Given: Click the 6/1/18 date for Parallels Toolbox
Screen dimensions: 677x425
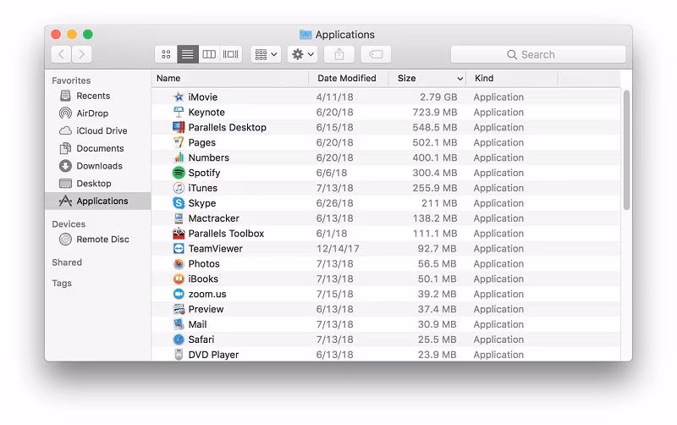Looking at the screenshot, I should tap(332, 233).
